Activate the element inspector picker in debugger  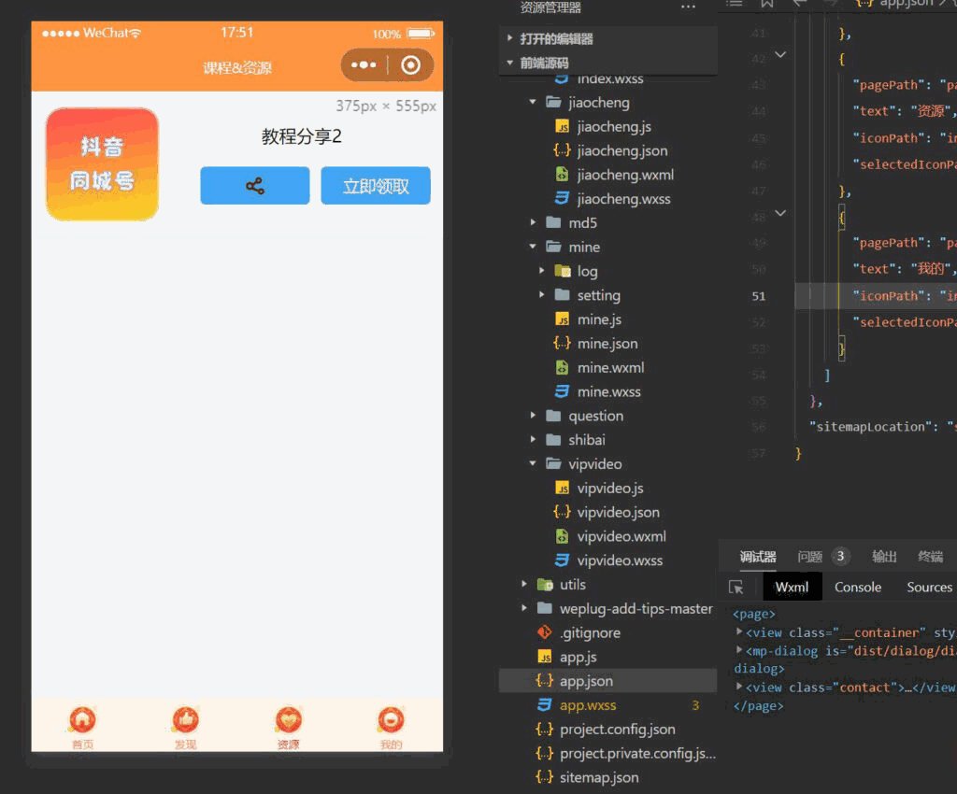(736, 587)
